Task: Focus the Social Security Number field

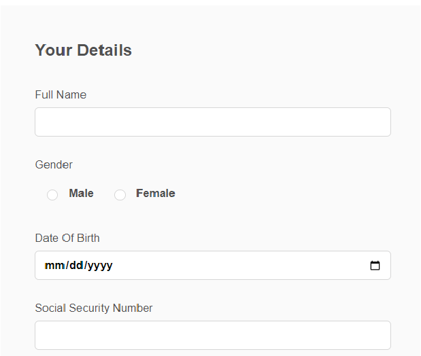Action: point(213,335)
